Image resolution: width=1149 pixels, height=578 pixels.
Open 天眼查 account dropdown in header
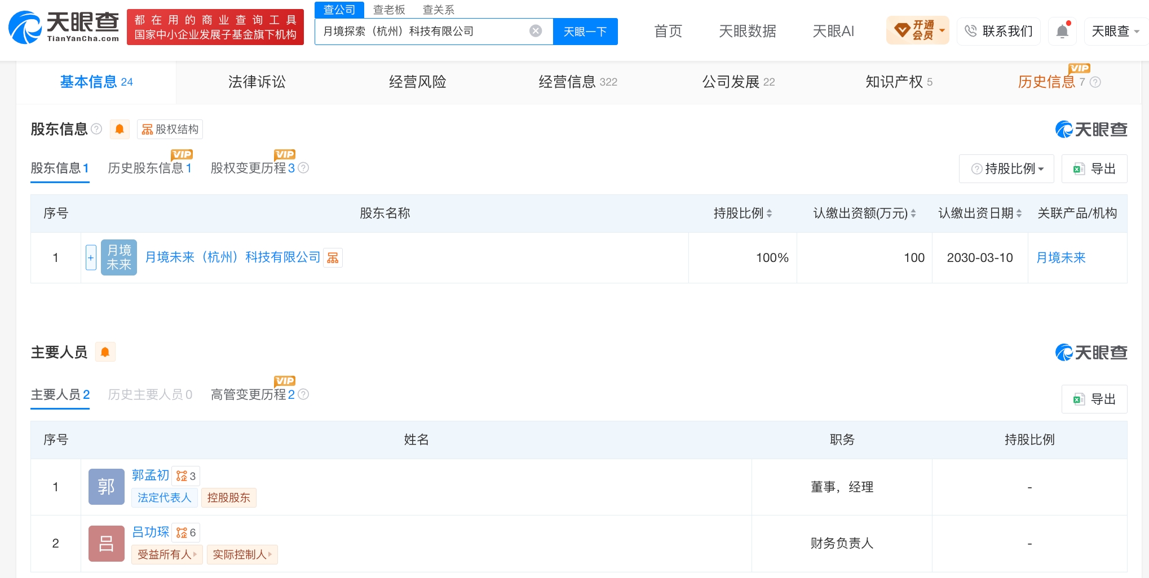pos(1116,31)
